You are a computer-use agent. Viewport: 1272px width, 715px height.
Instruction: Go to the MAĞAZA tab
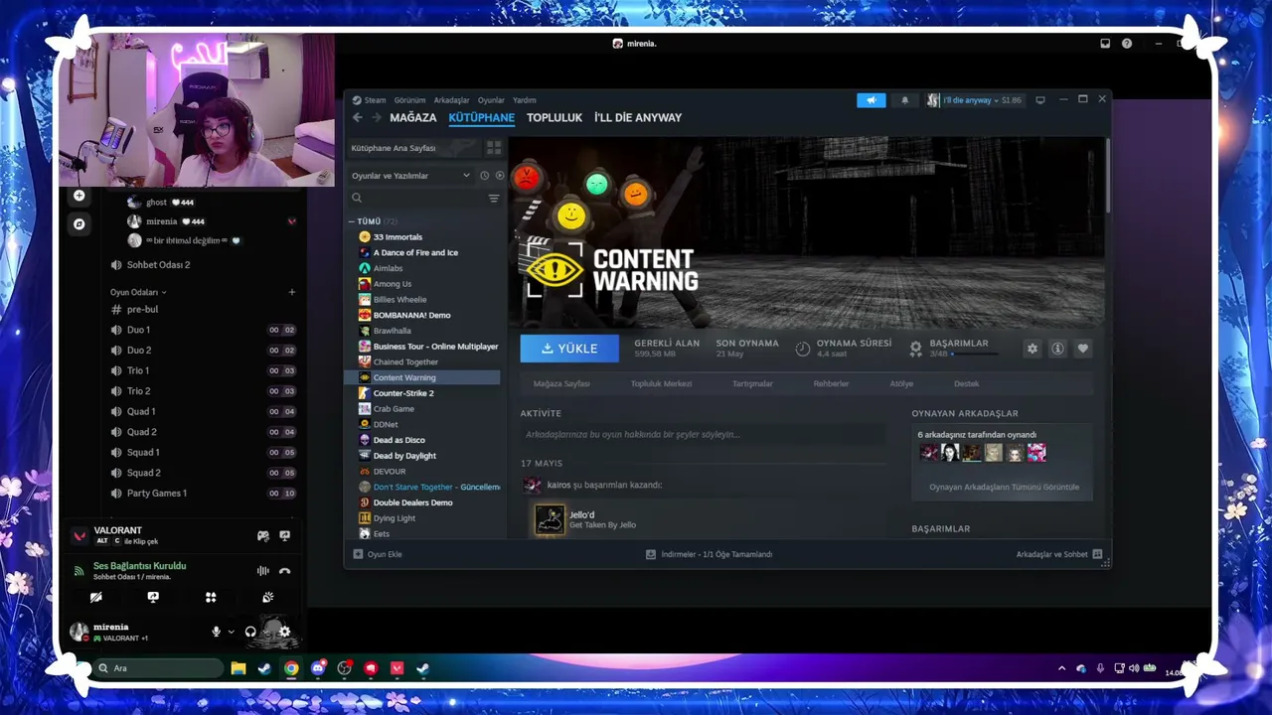click(x=413, y=117)
